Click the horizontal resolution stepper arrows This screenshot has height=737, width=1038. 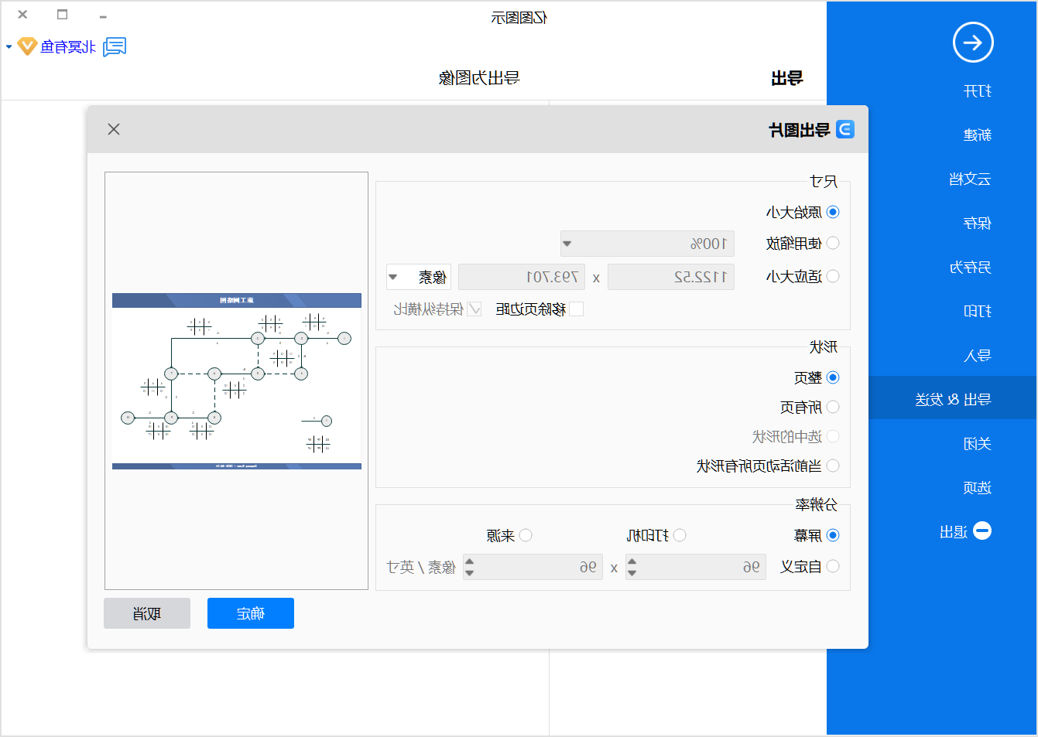tap(632, 567)
